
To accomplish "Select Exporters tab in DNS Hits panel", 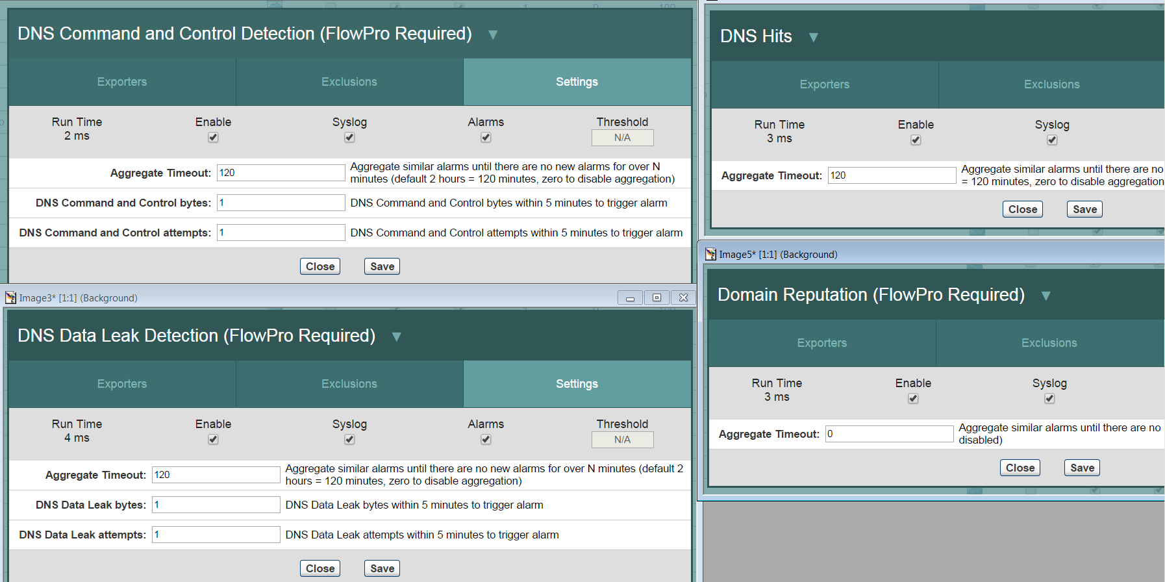I will 824,84.
